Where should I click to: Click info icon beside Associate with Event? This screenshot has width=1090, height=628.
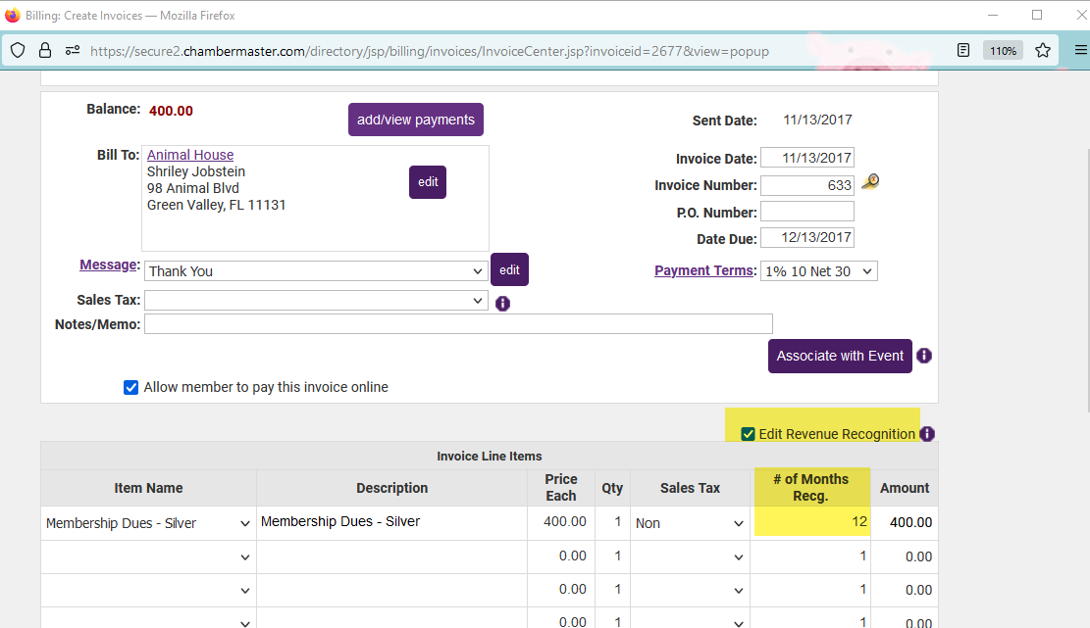(x=924, y=356)
